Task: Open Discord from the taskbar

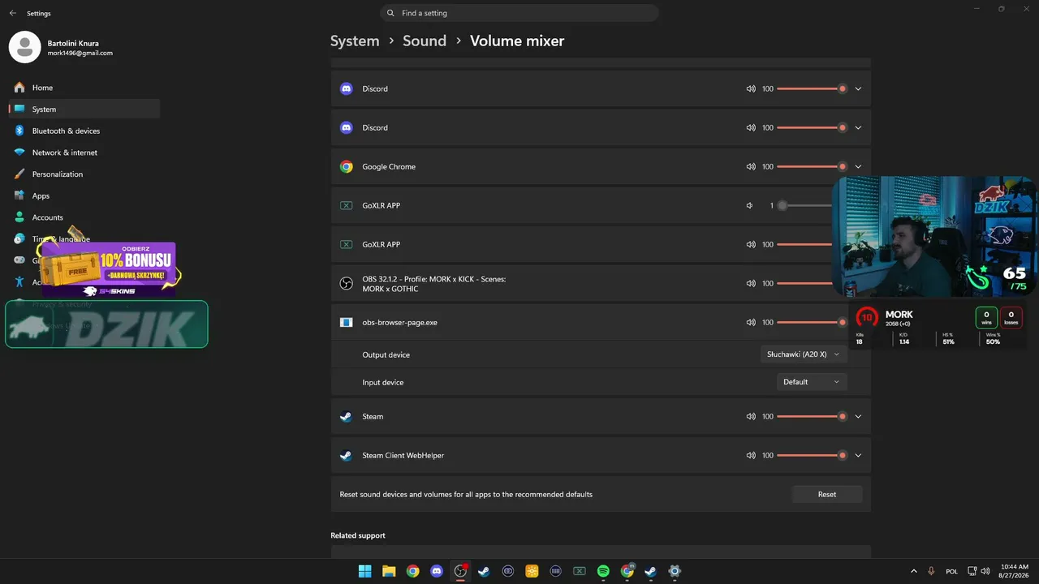Action: tap(437, 571)
